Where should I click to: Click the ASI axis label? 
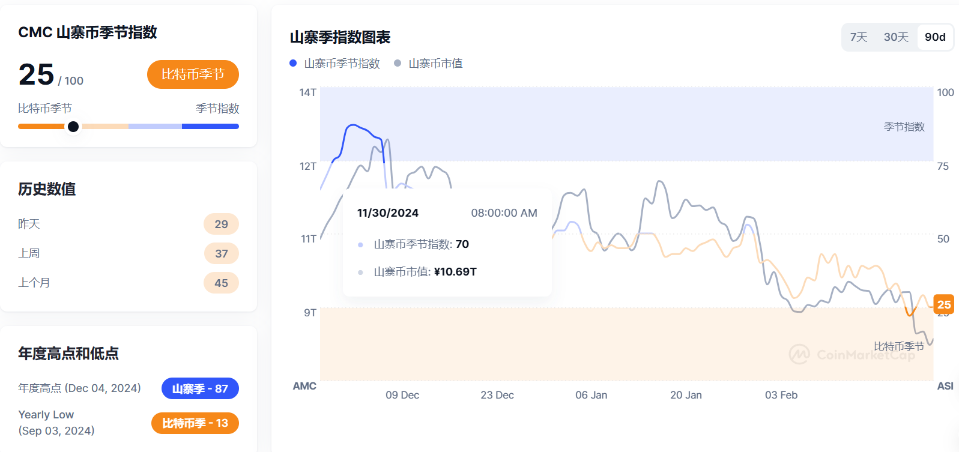tap(945, 386)
